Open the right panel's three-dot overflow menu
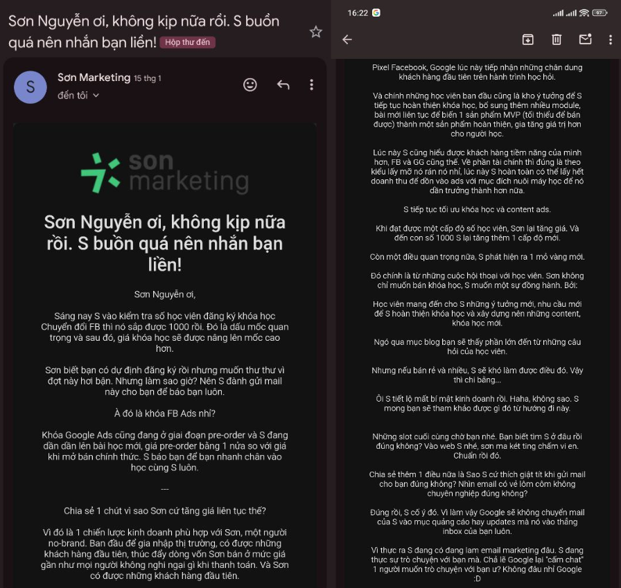Screen dimensions: 621x588 [611, 39]
